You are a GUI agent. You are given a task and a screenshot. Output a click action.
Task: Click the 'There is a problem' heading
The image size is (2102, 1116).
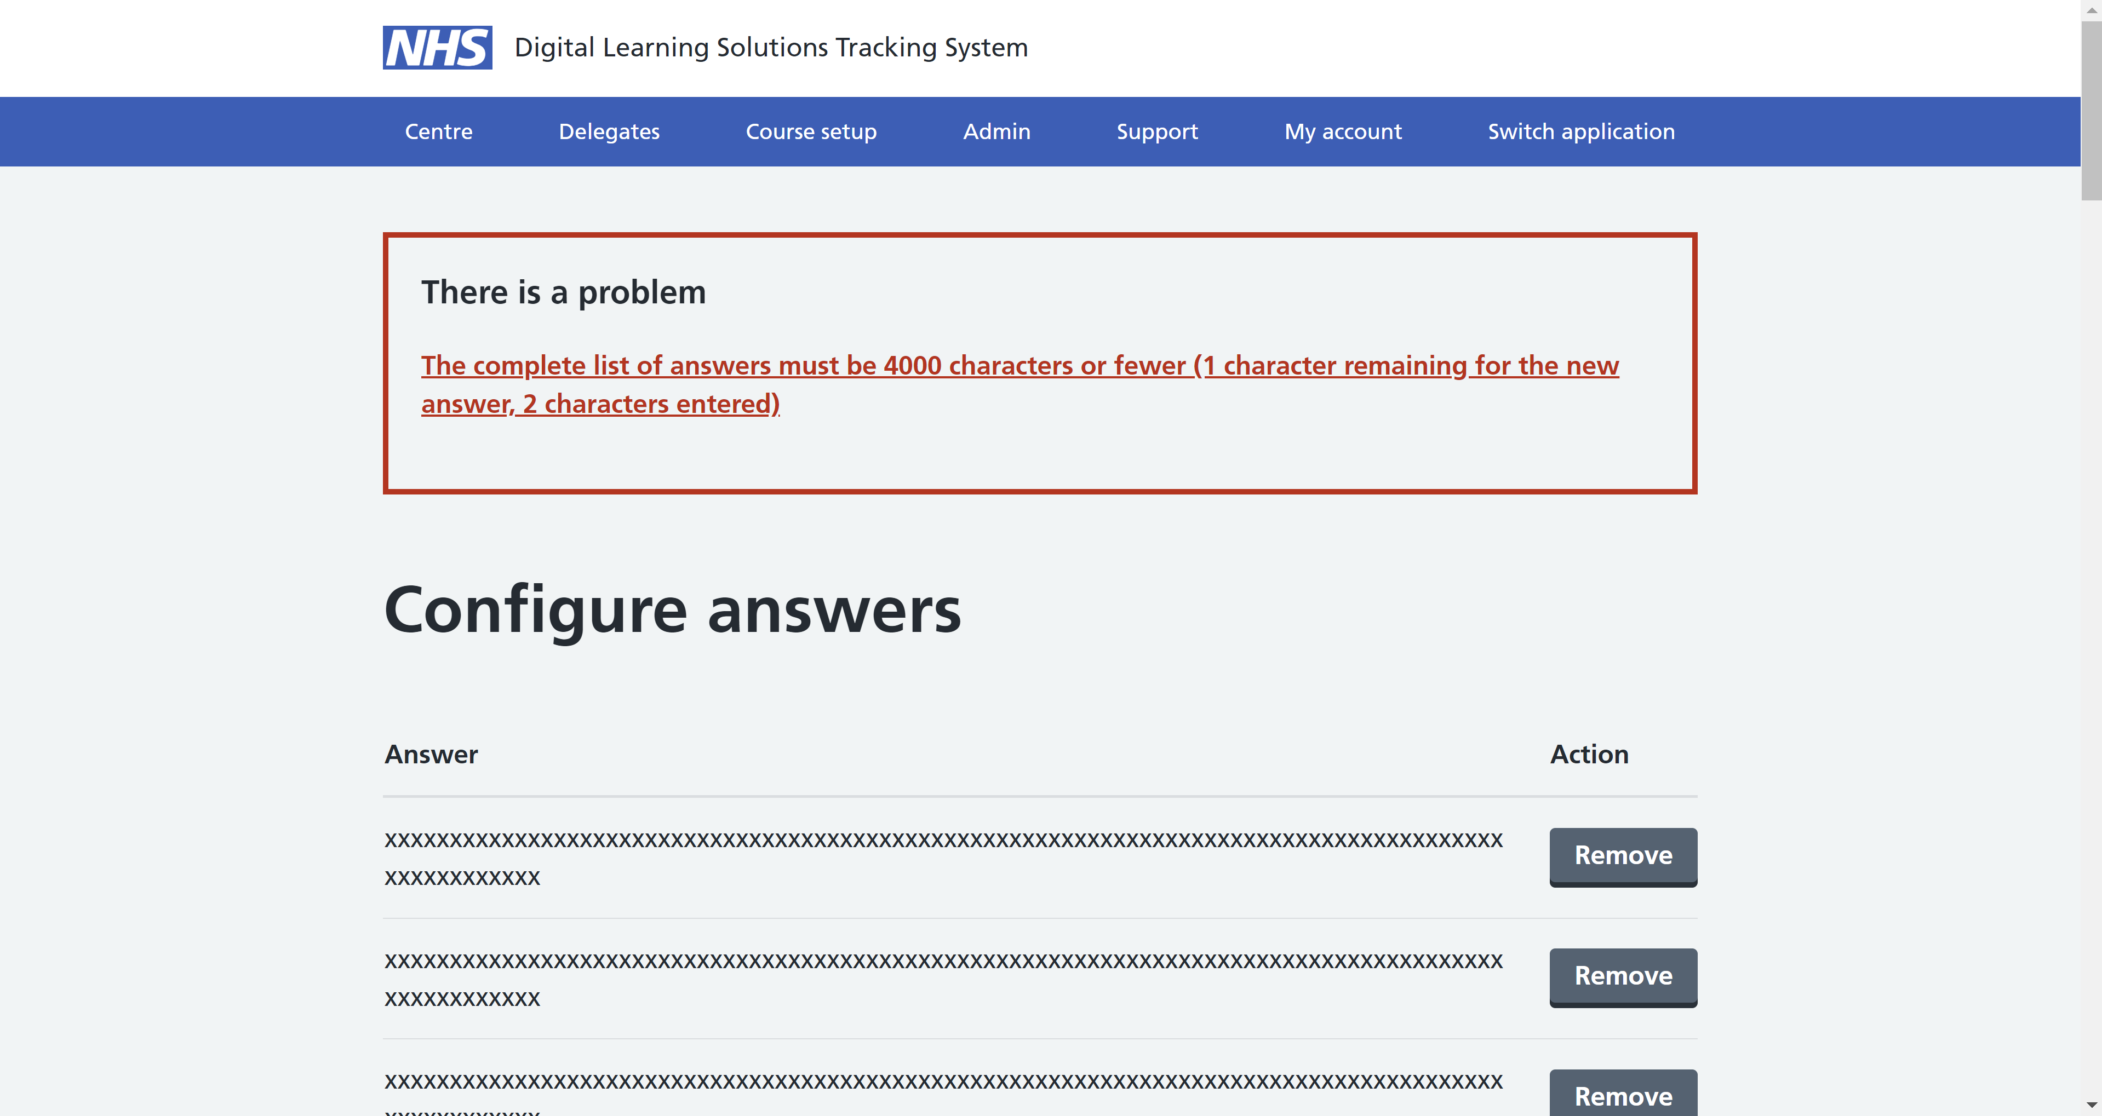tap(563, 293)
